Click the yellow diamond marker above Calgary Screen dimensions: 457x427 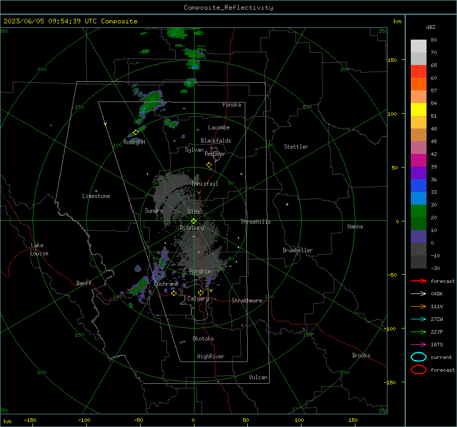coord(201,292)
